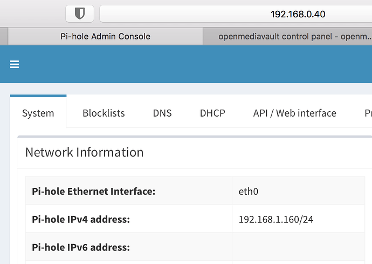Image resolution: width=372 pixels, height=264 pixels.
Task: Switch to openmediavault control panel tab
Action: click(287, 37)
